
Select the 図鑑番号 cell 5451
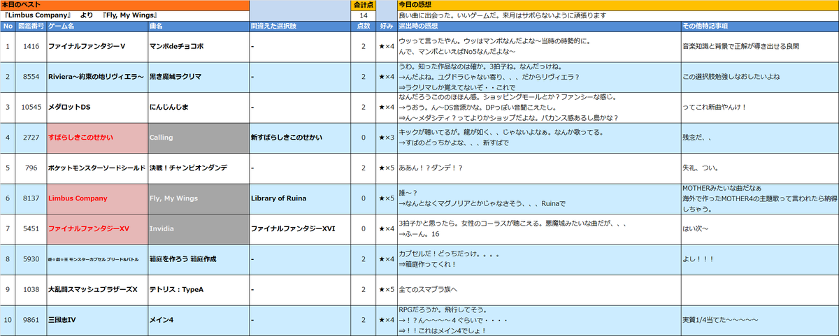(31, 228)
